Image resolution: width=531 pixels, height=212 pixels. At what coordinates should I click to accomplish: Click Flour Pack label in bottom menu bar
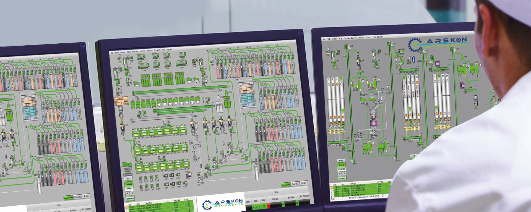(275, 199)
